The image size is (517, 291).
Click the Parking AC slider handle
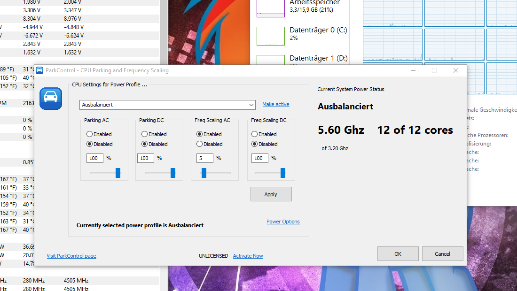(x=118, y=173)
